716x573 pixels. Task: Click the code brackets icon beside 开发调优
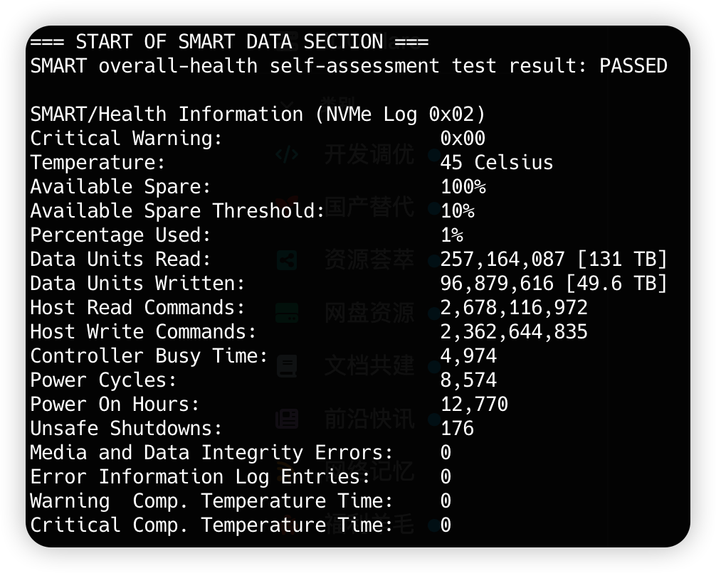pos(287,155)
